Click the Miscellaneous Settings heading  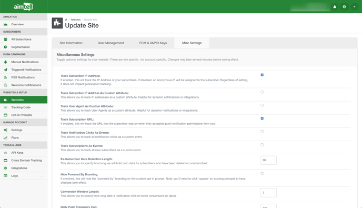75,55
